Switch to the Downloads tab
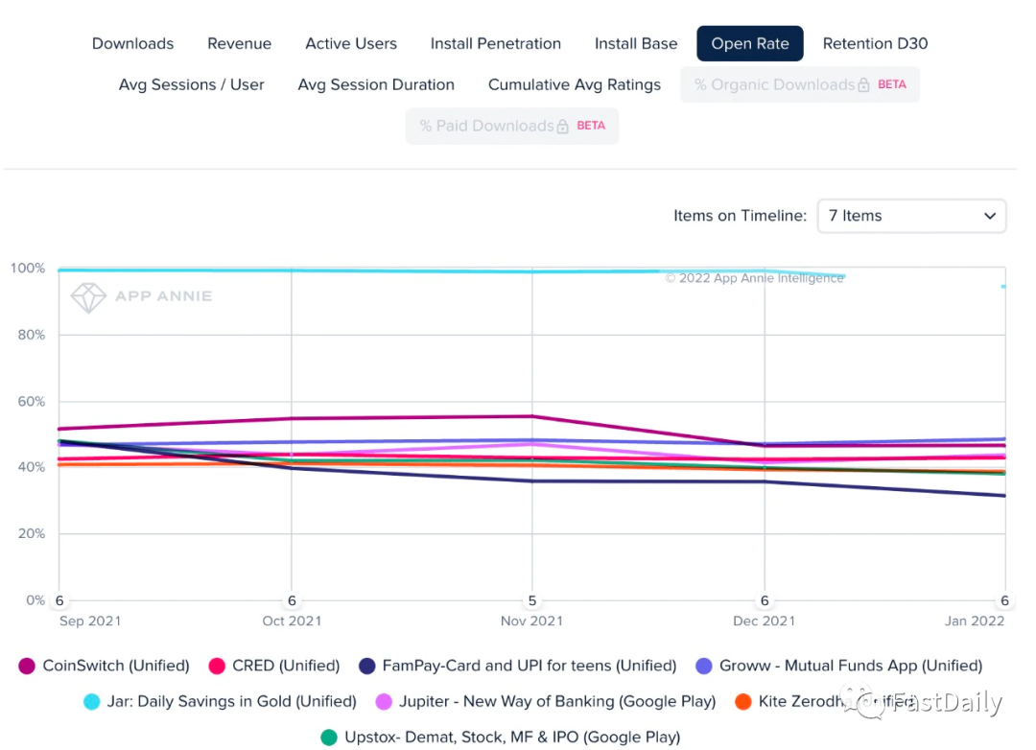 click(x=132, y=43)
